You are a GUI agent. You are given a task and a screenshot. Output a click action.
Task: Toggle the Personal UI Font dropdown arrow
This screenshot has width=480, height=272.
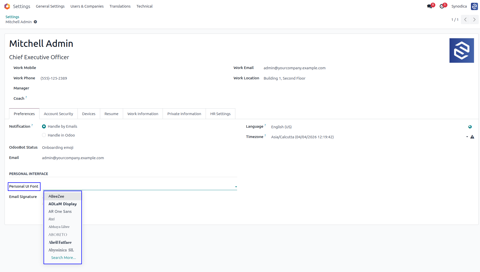click(236, 187)
